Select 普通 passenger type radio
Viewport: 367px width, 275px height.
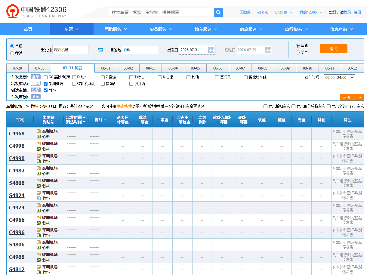[298, 45]
